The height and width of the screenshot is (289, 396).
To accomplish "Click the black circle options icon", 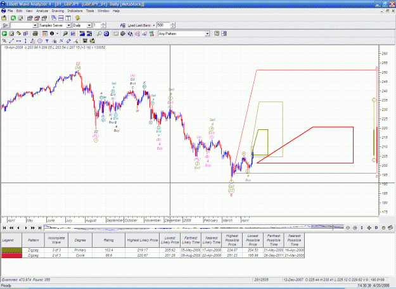I will click(52, 34).
